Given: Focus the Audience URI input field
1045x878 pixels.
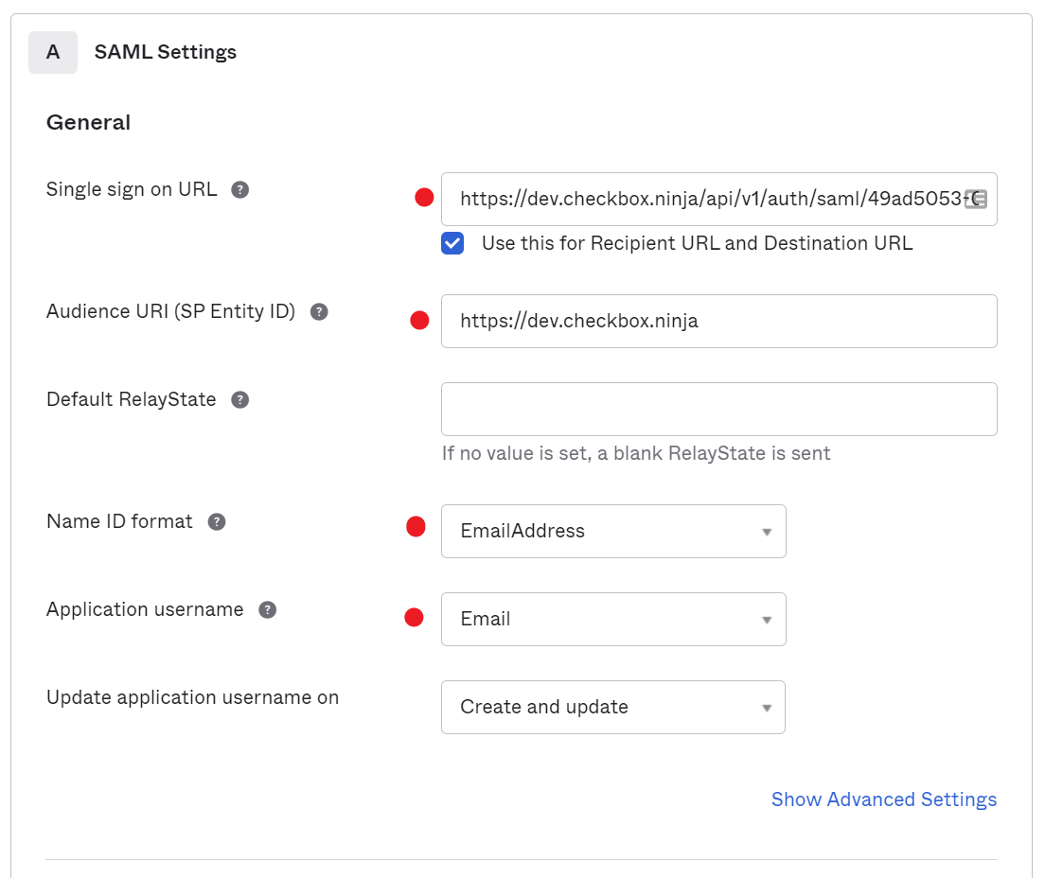Looking at the screenshot, I should (x=719, y=321).
